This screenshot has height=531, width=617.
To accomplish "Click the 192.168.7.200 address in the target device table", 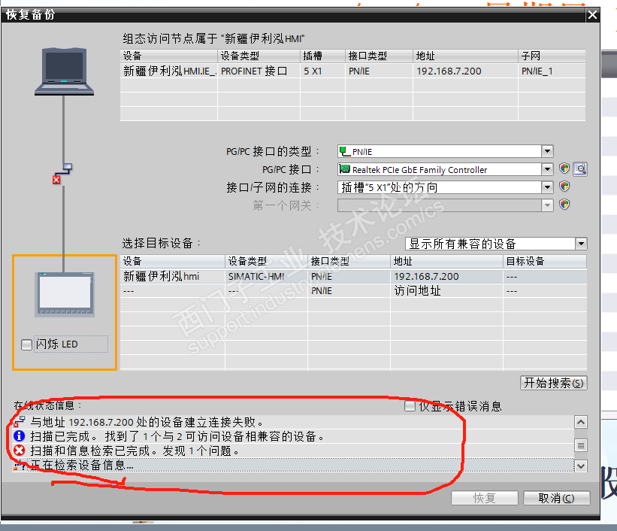I will click(426, 277).
